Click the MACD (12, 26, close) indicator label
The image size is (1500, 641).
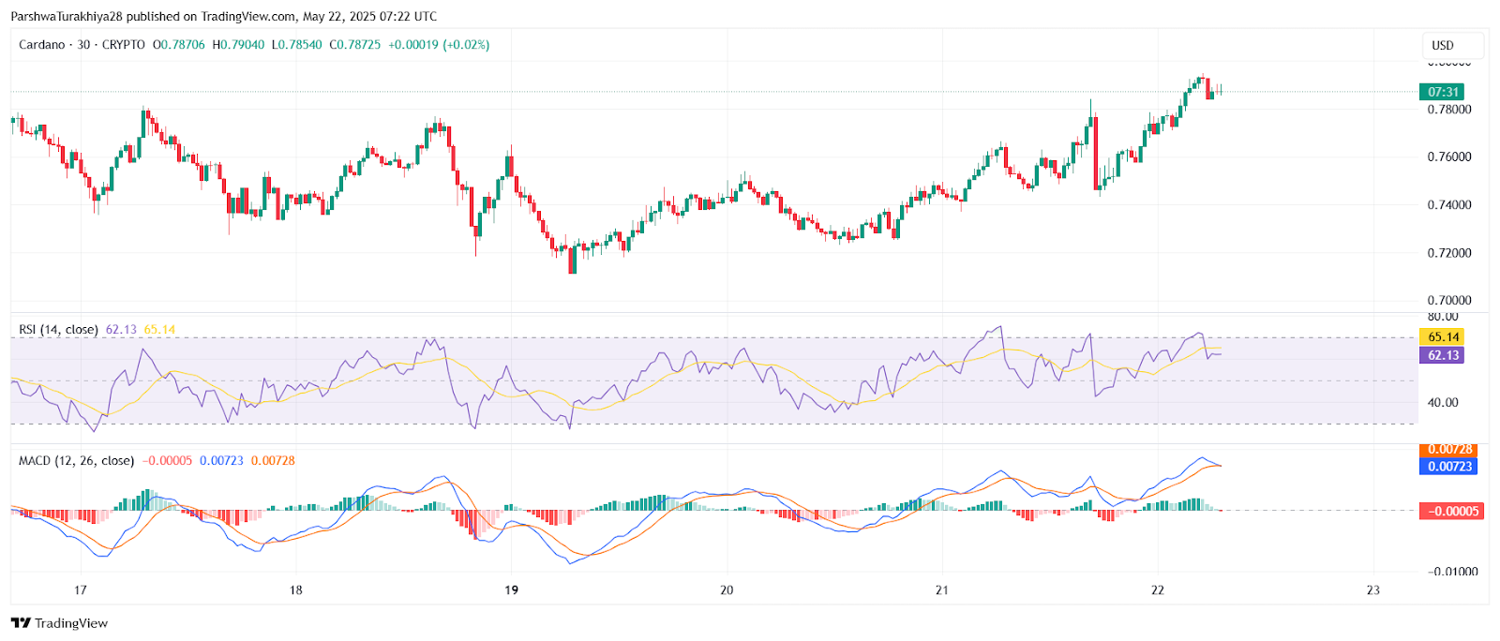(76, 461)
